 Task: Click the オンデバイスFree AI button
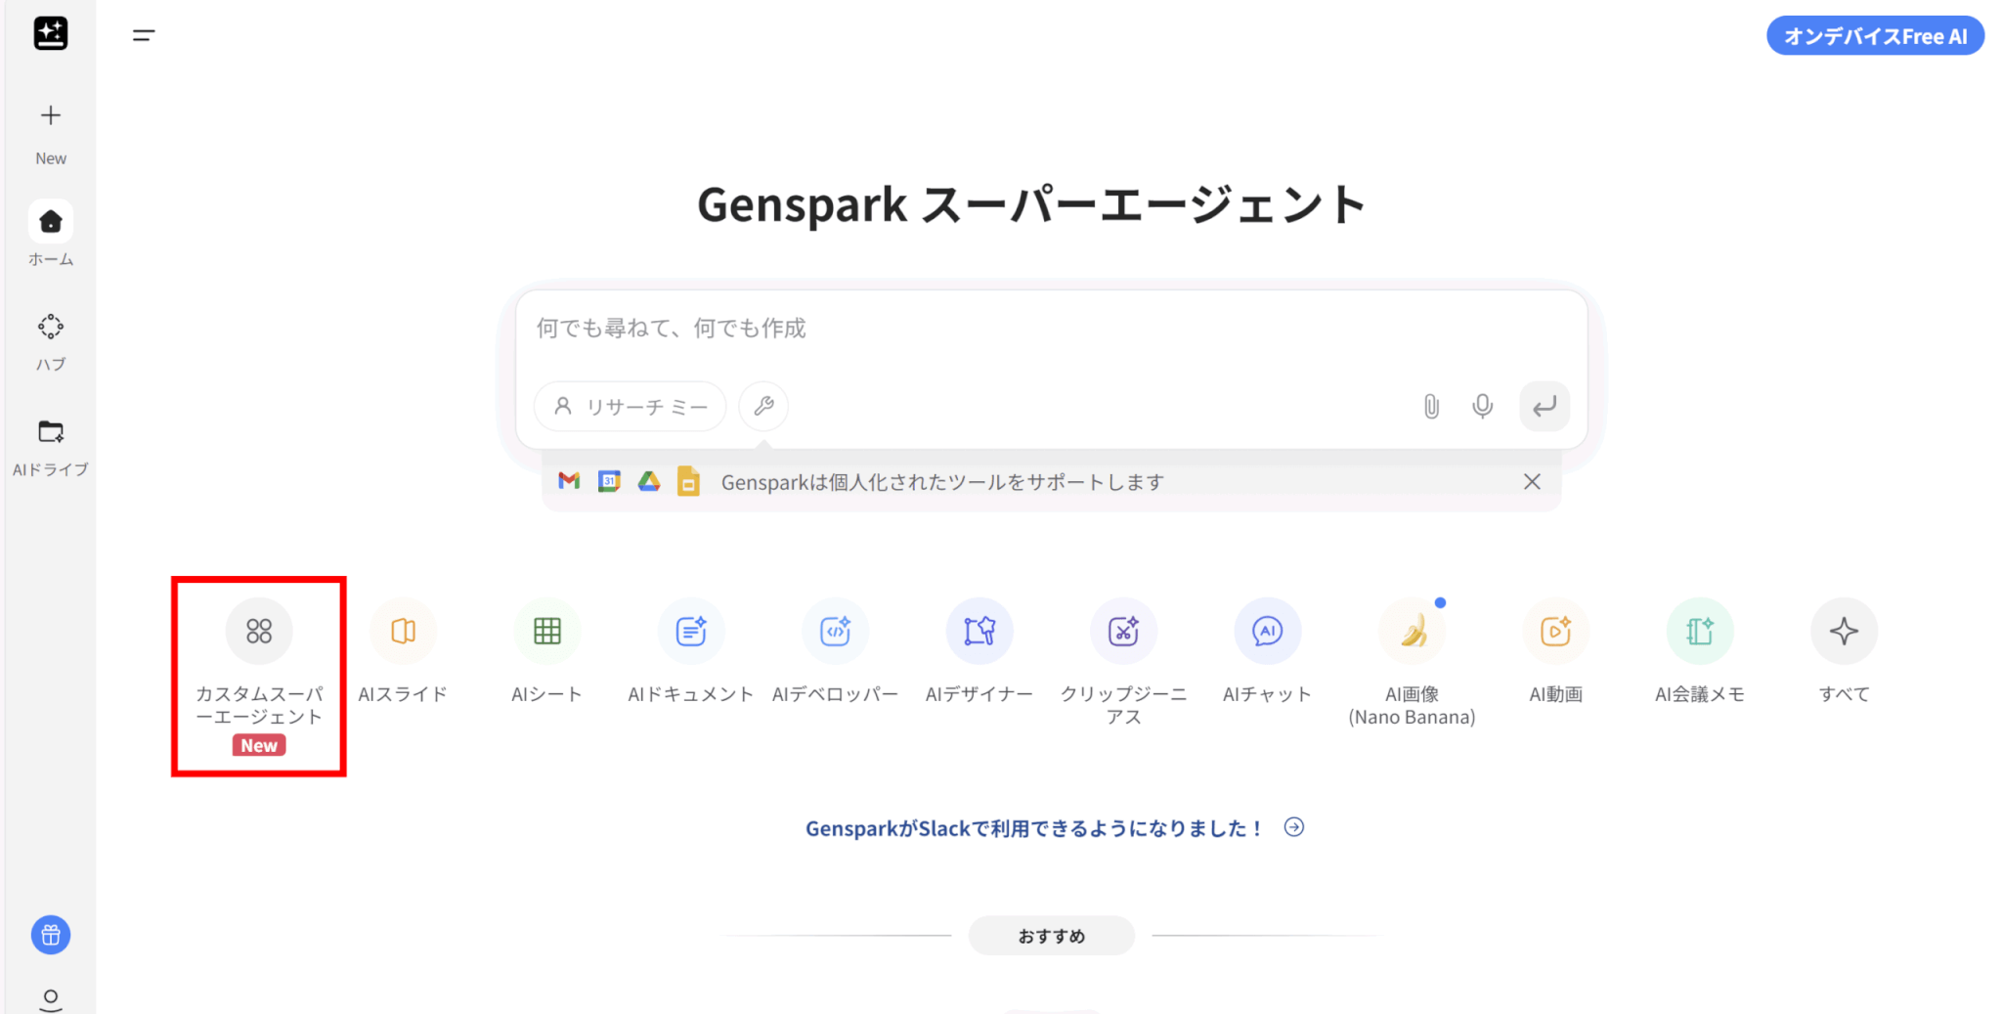[1875, 36]
